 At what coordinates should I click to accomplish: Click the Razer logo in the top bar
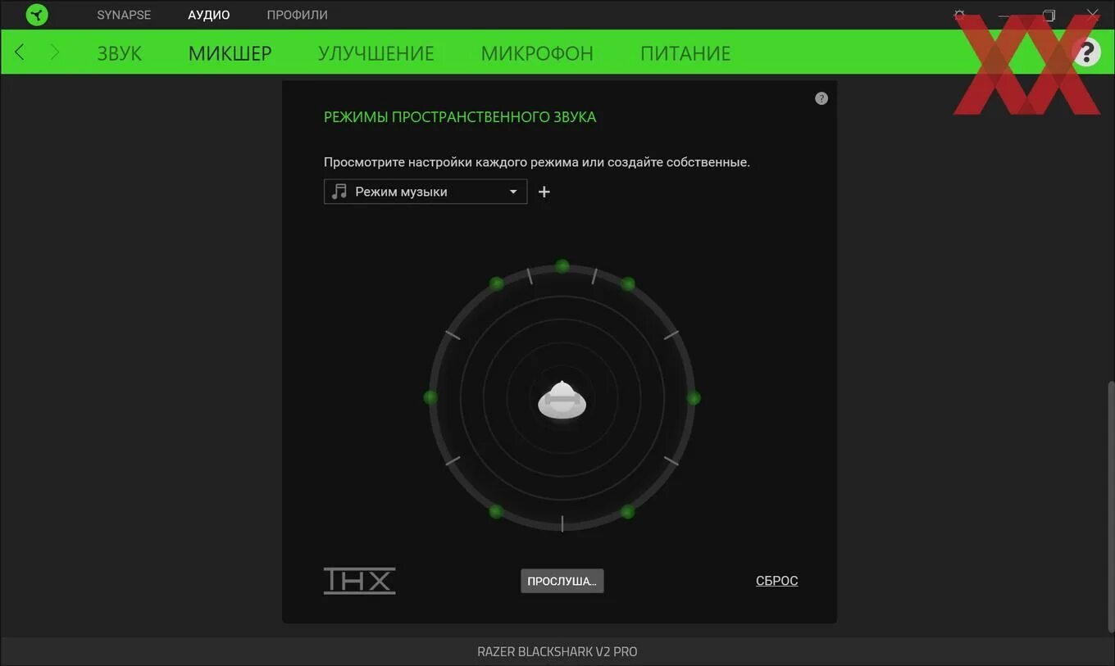[35, 14]
